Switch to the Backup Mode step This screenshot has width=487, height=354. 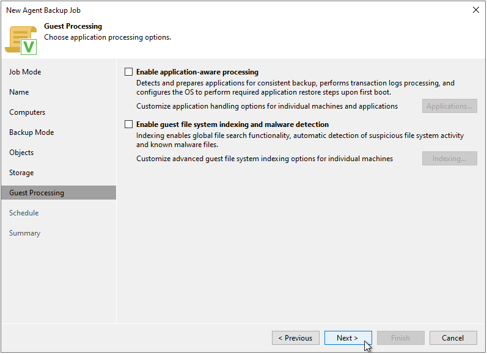point(32,132)
